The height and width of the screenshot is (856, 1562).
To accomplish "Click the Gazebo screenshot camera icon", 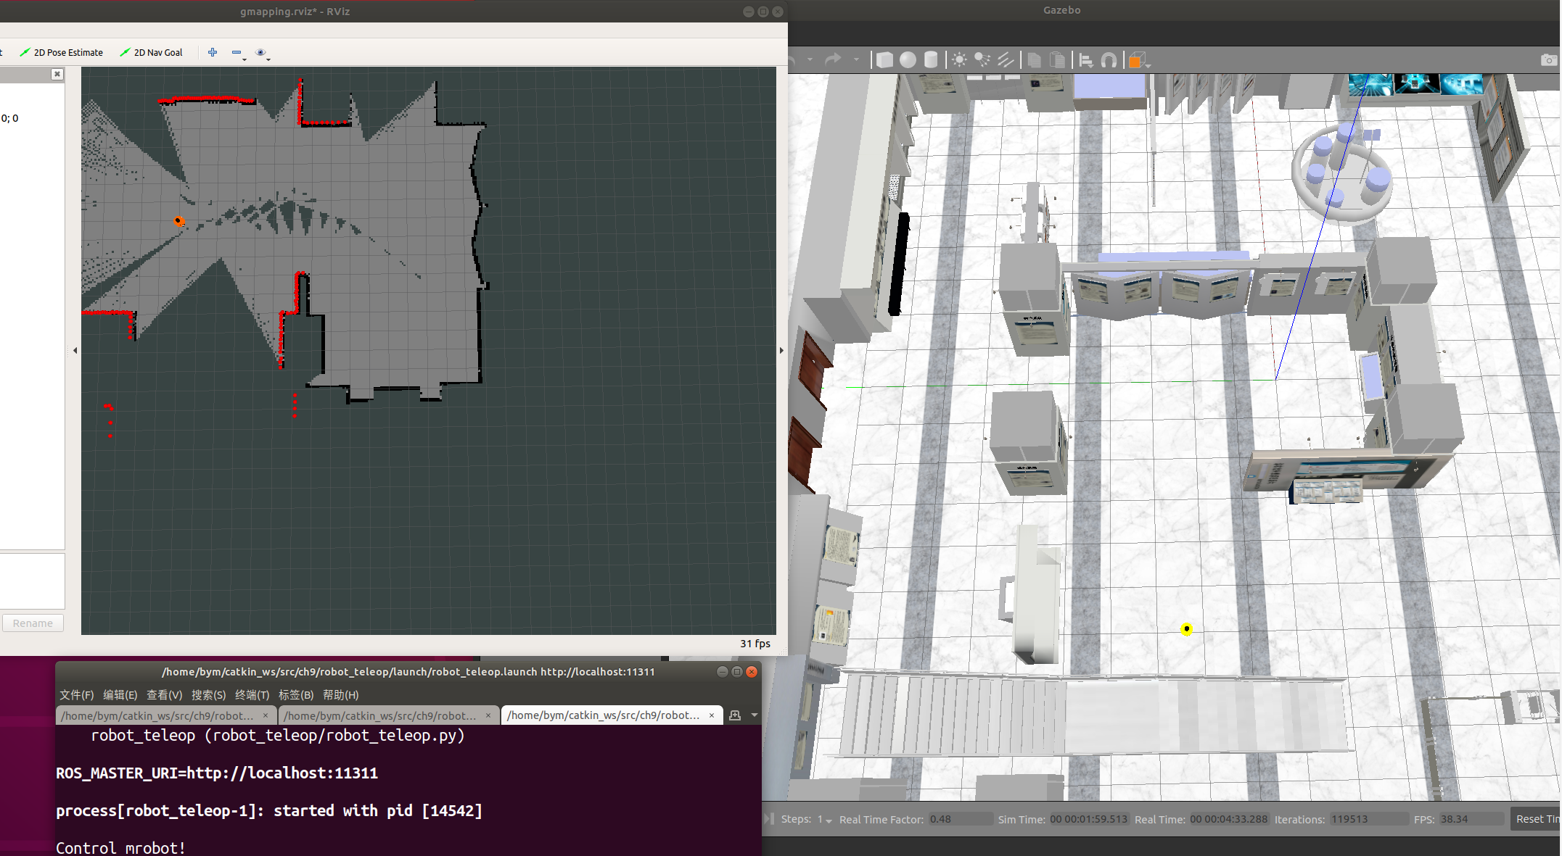I will (x=1548, y=60).
